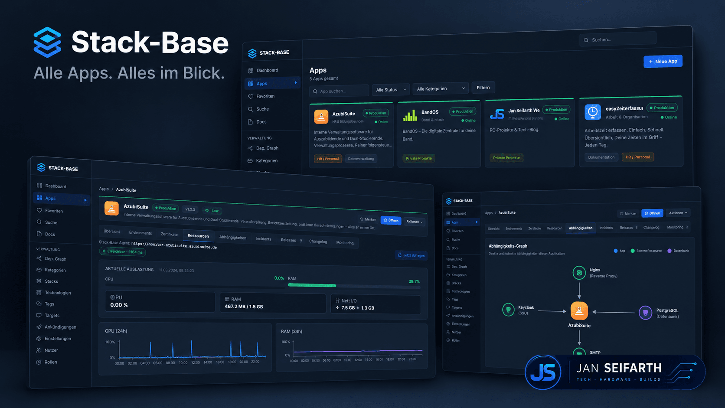The image size is (725, 408).
Task: Click HR / Personal tag on AzubiSuite card
Action: coord(328,159)
